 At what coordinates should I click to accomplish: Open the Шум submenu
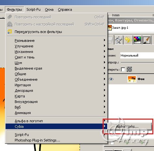point(56,63)
